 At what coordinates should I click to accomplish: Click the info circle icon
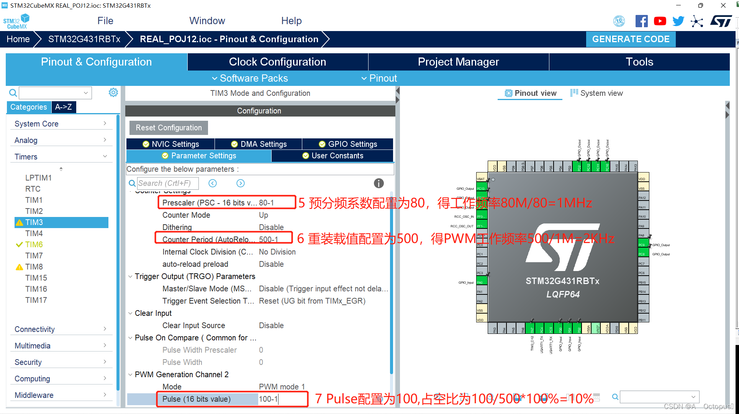379,183
